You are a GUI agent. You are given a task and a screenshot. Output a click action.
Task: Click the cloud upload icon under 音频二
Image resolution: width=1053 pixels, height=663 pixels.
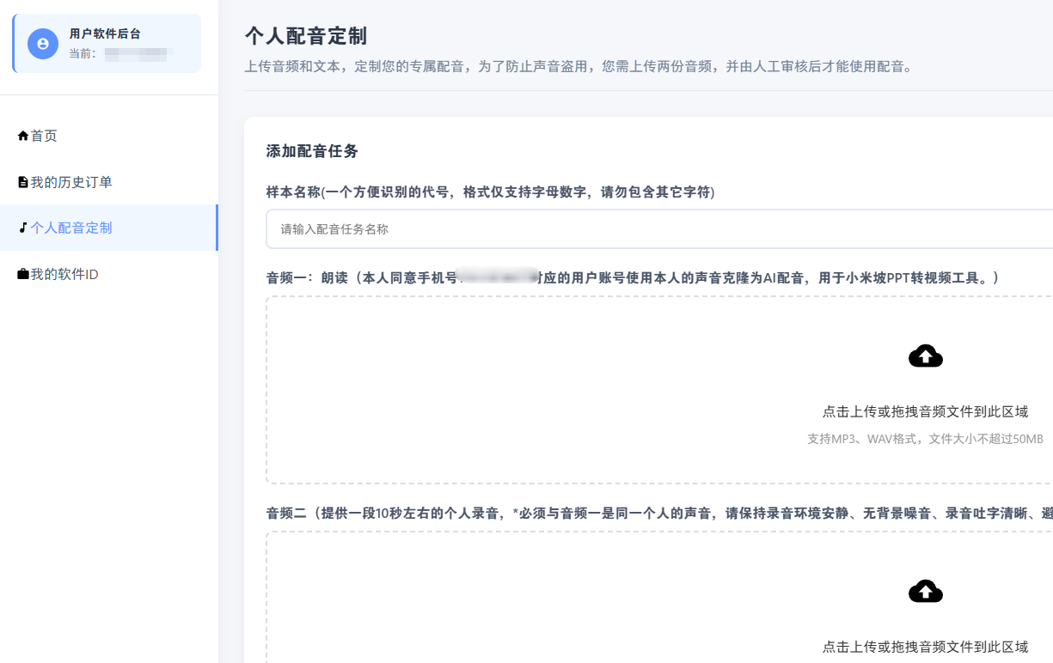(926, 592)
